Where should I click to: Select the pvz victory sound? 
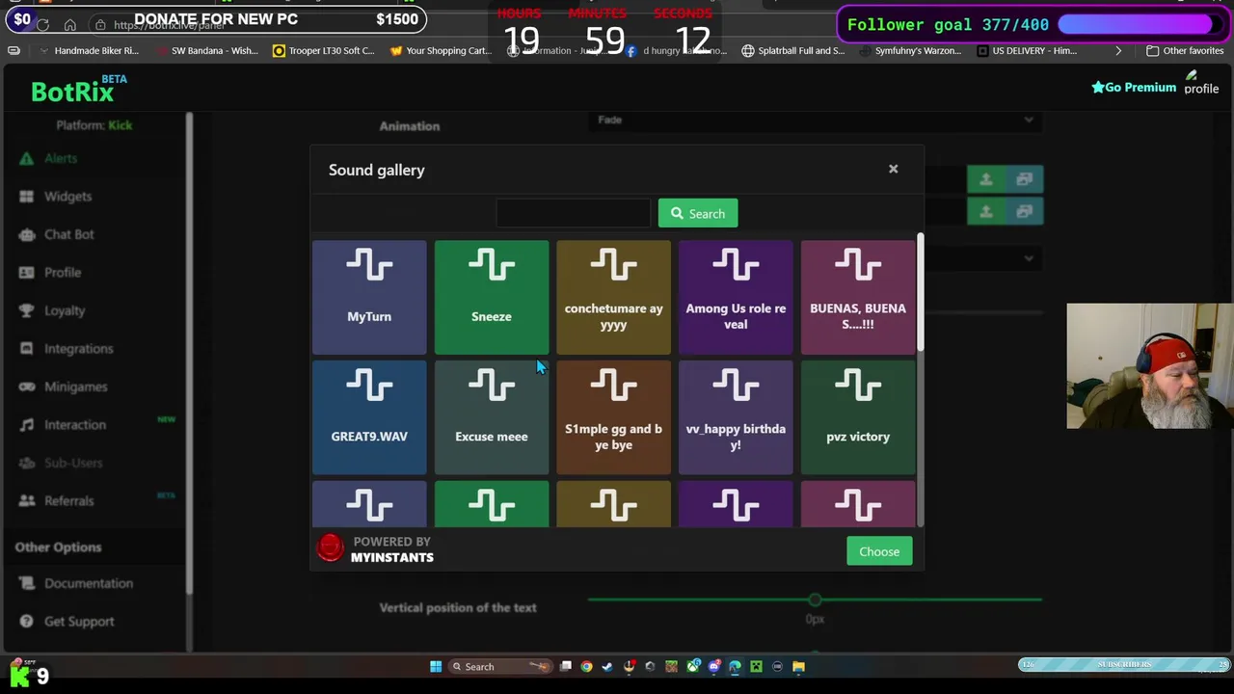coord(858,417)
